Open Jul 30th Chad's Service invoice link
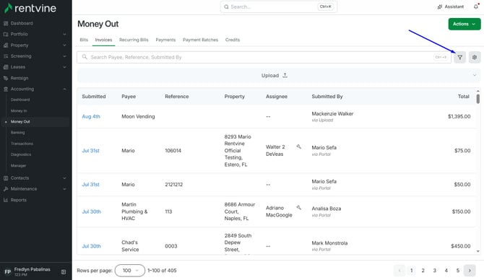The width and height of the screenshot is (484, 280). [91, 246]
